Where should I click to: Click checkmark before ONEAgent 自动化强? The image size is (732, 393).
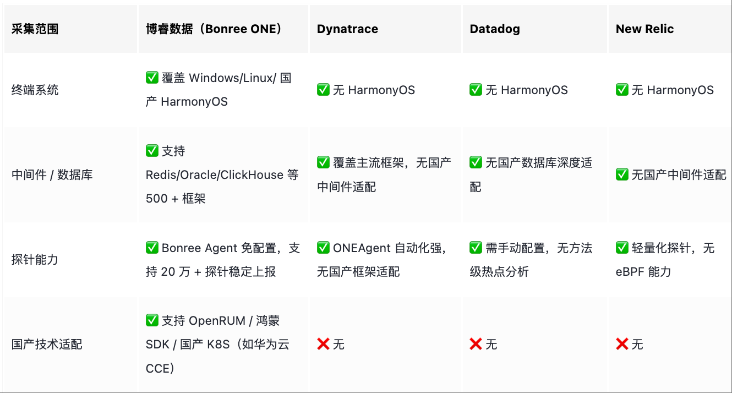[x=324, y=248]
